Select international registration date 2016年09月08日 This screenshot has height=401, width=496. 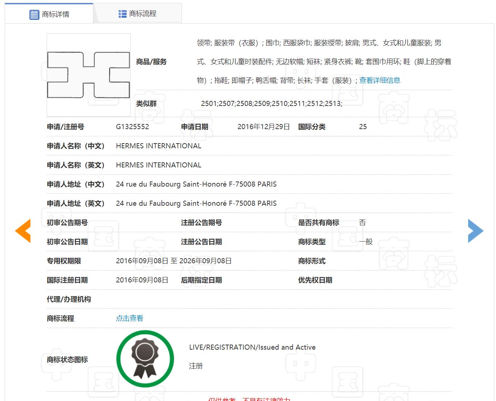click(142, 280)
